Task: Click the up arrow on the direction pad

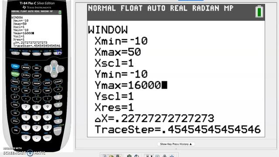Action: tap(54, 63)
